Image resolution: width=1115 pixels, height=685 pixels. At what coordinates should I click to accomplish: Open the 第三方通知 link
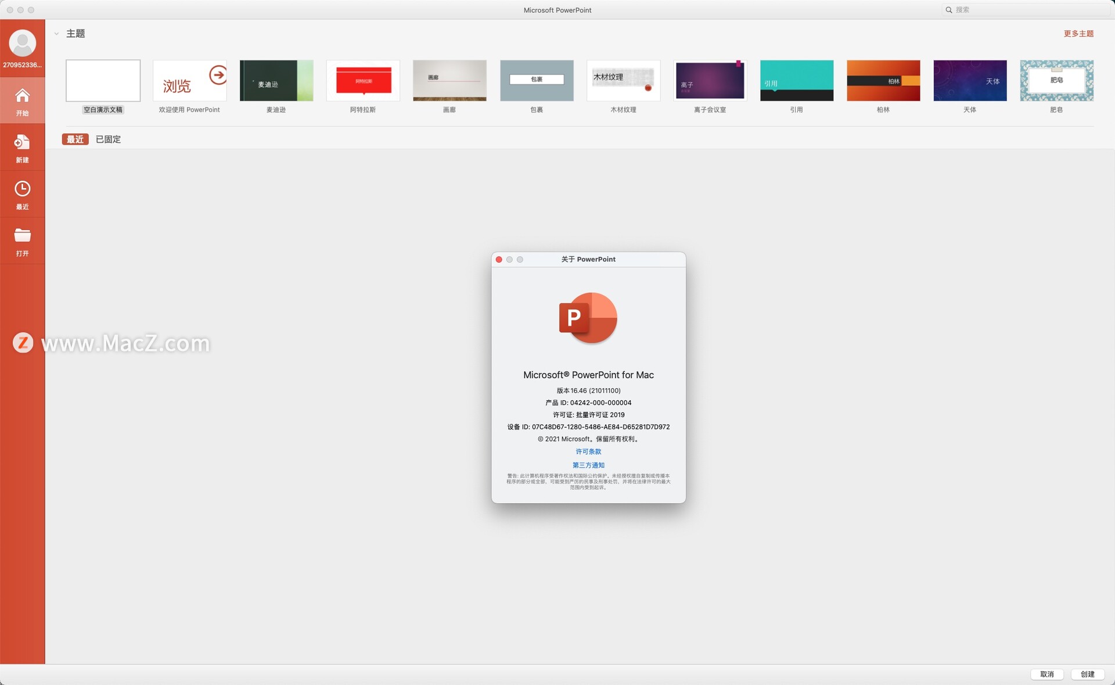pos(588,465)
